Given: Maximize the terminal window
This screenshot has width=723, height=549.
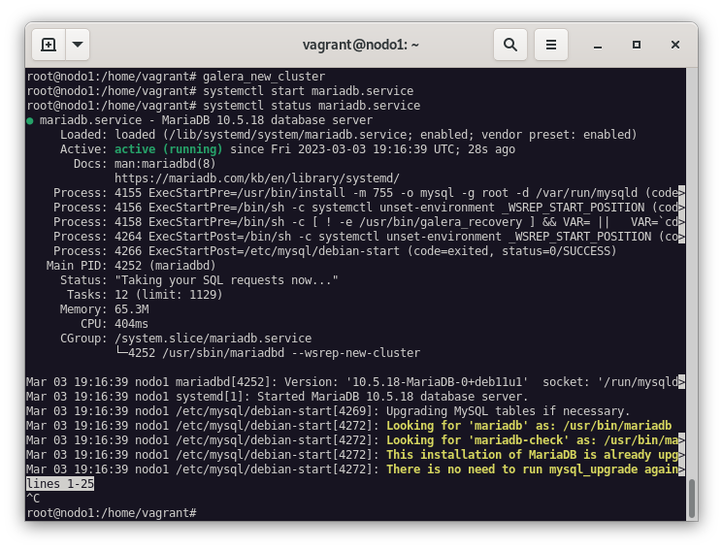Looking at the screenshot, I should click(637, 45).
